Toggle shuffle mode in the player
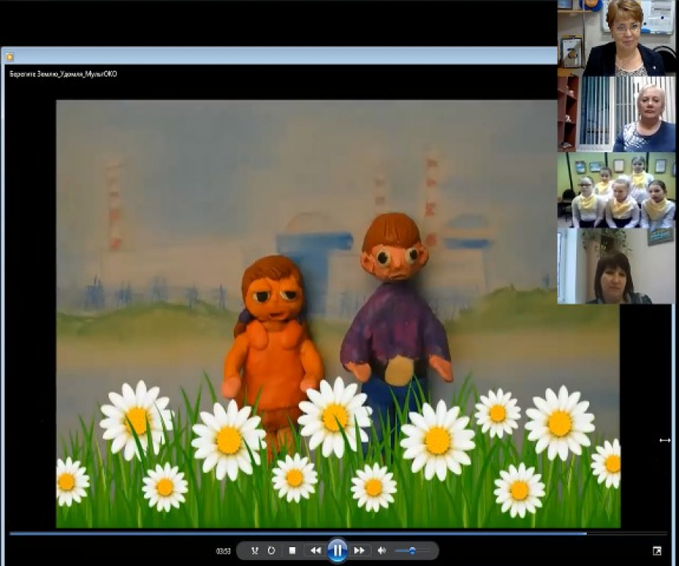 (254, 551)
